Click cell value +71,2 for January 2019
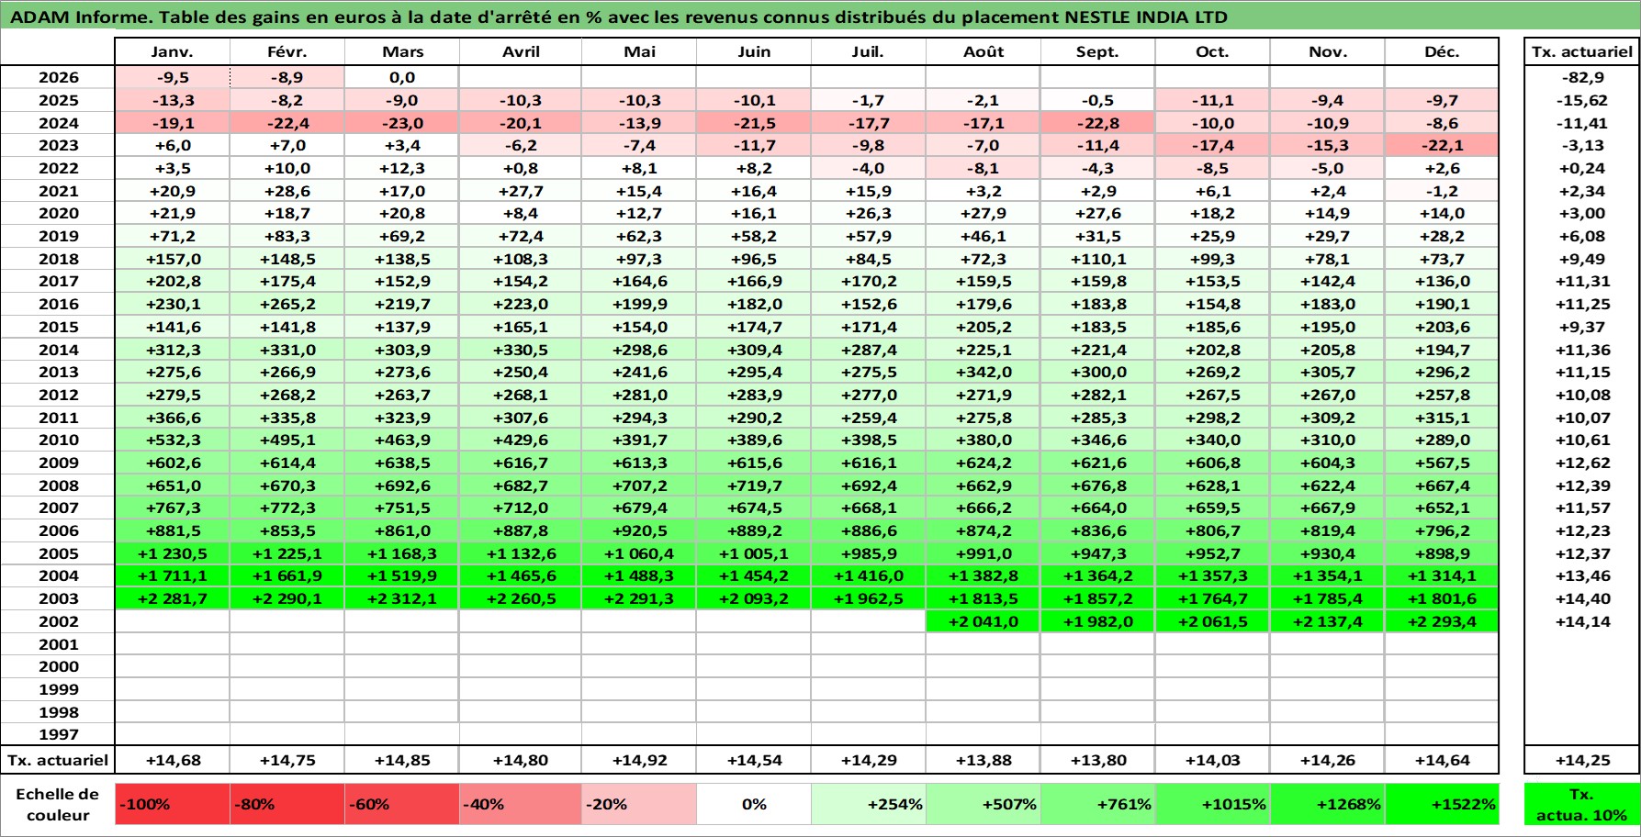This screenshot has width=1641, height=837. [173, 236]
